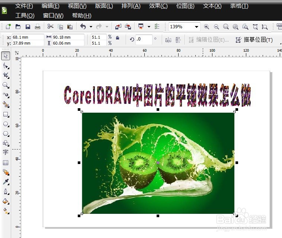Open the 编辑(E) menu
282x238 pixels.
51,6
